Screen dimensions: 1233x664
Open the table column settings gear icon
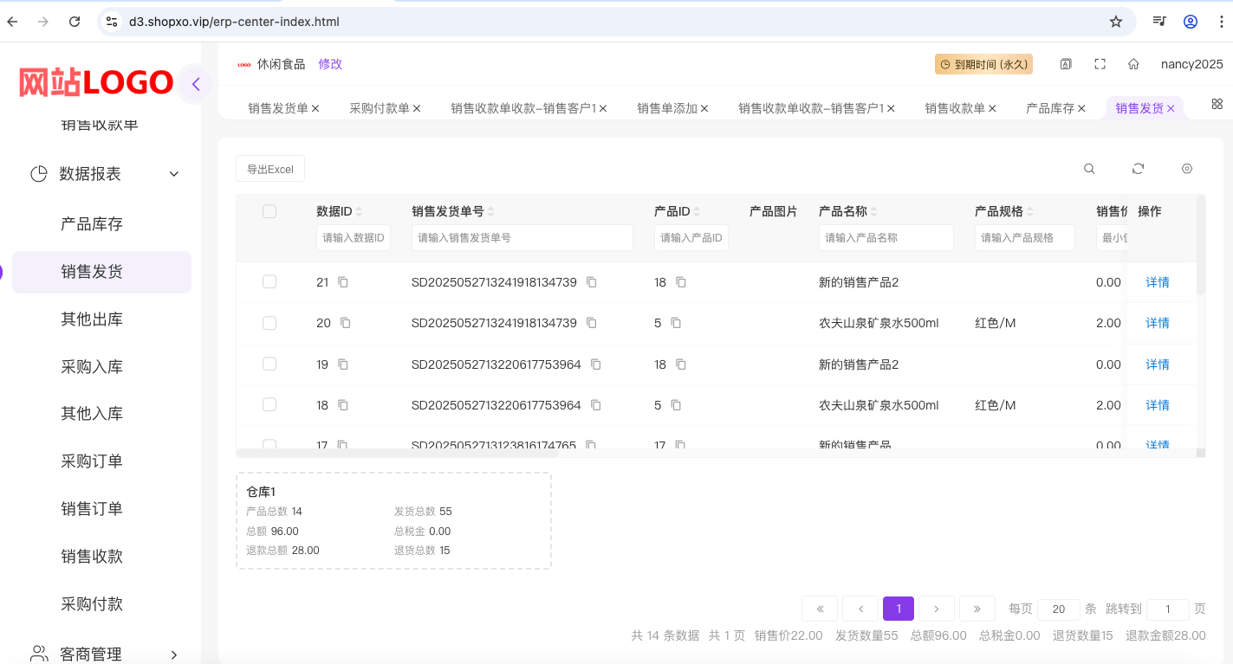1187,169
